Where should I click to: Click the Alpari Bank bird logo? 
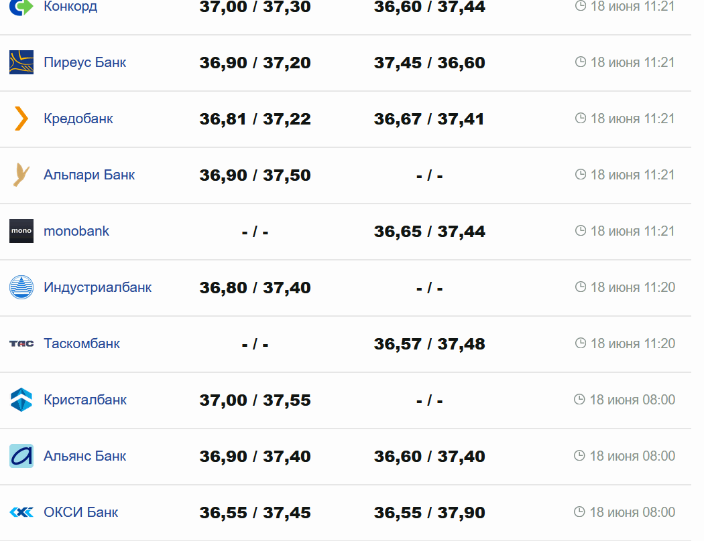coord(21,175)
